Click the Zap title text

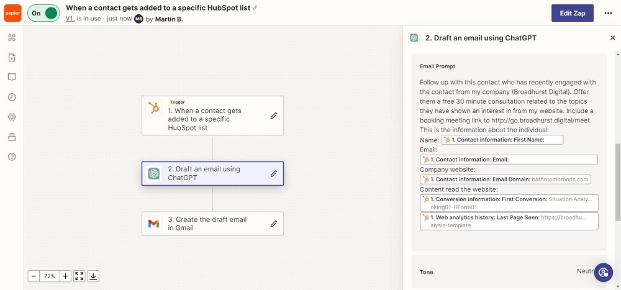[158, 8]
